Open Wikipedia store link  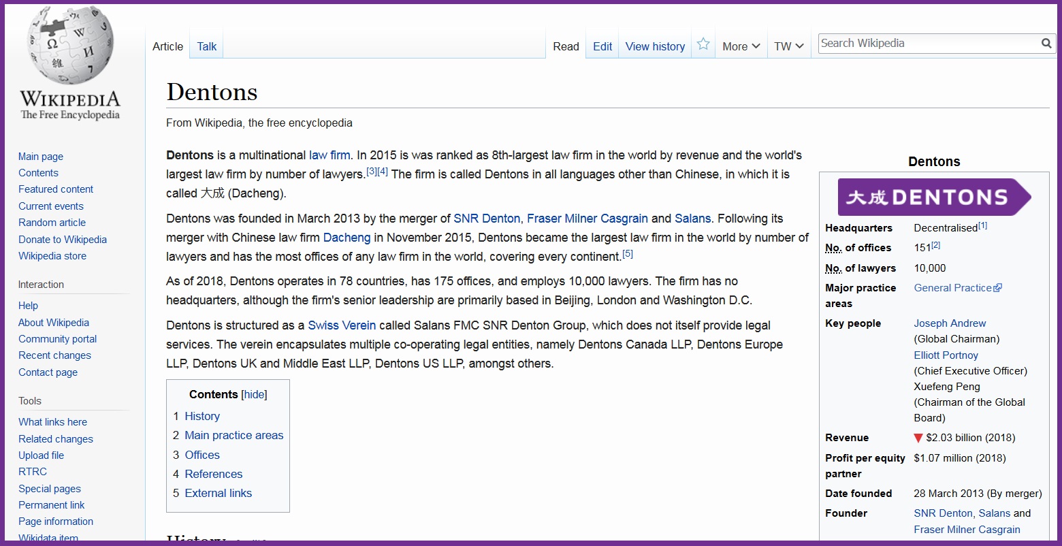click(52, 256)
